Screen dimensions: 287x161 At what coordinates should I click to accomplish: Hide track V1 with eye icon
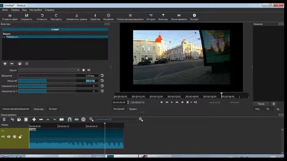tap(9, 136)
